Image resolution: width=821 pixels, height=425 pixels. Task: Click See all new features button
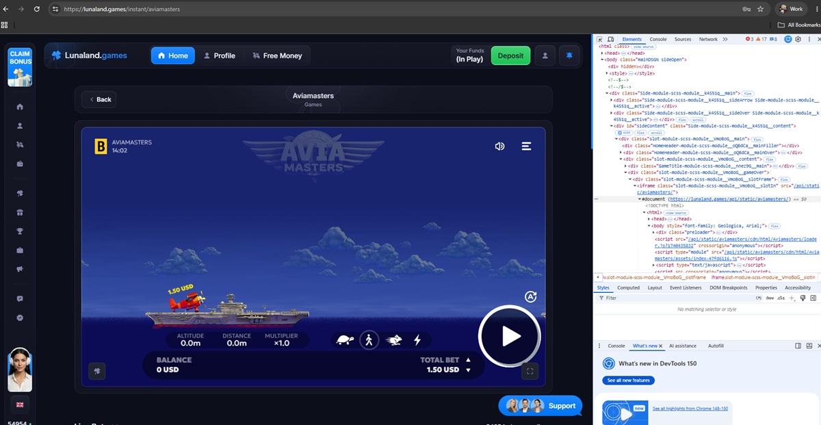(628, 381)
